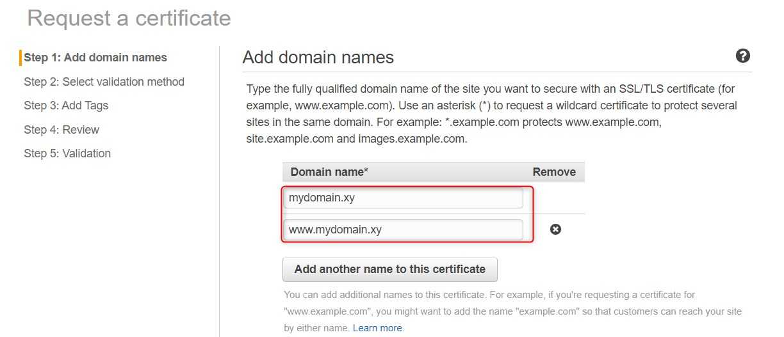Go to Step 2: Select validation method
Viewport: 784px width, 337px height.
tap(104, 82)
